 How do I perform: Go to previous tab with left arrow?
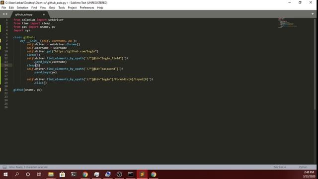coord(3,14)
